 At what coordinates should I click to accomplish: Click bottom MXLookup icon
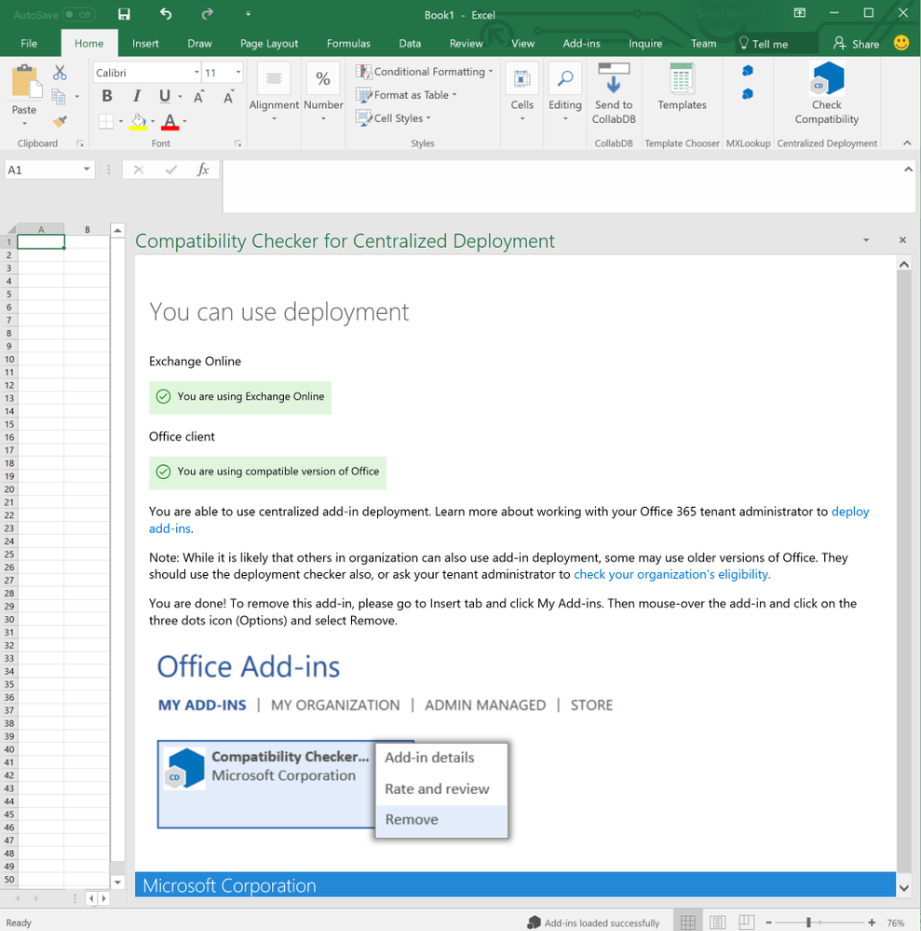(748, 94)
